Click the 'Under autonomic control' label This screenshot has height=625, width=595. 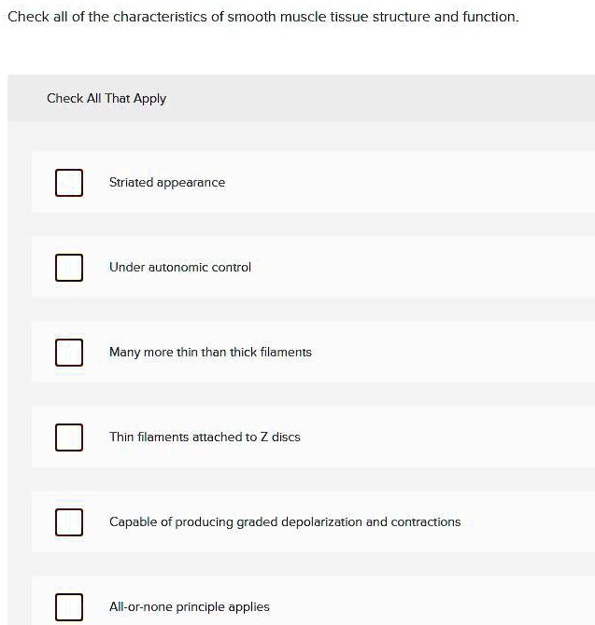tap(180, 268)
